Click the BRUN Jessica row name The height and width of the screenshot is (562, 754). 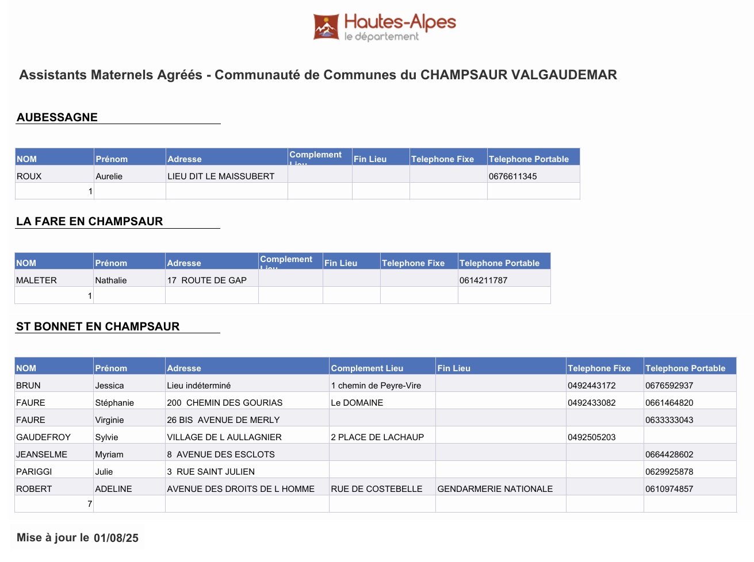(x=28, y=386)
